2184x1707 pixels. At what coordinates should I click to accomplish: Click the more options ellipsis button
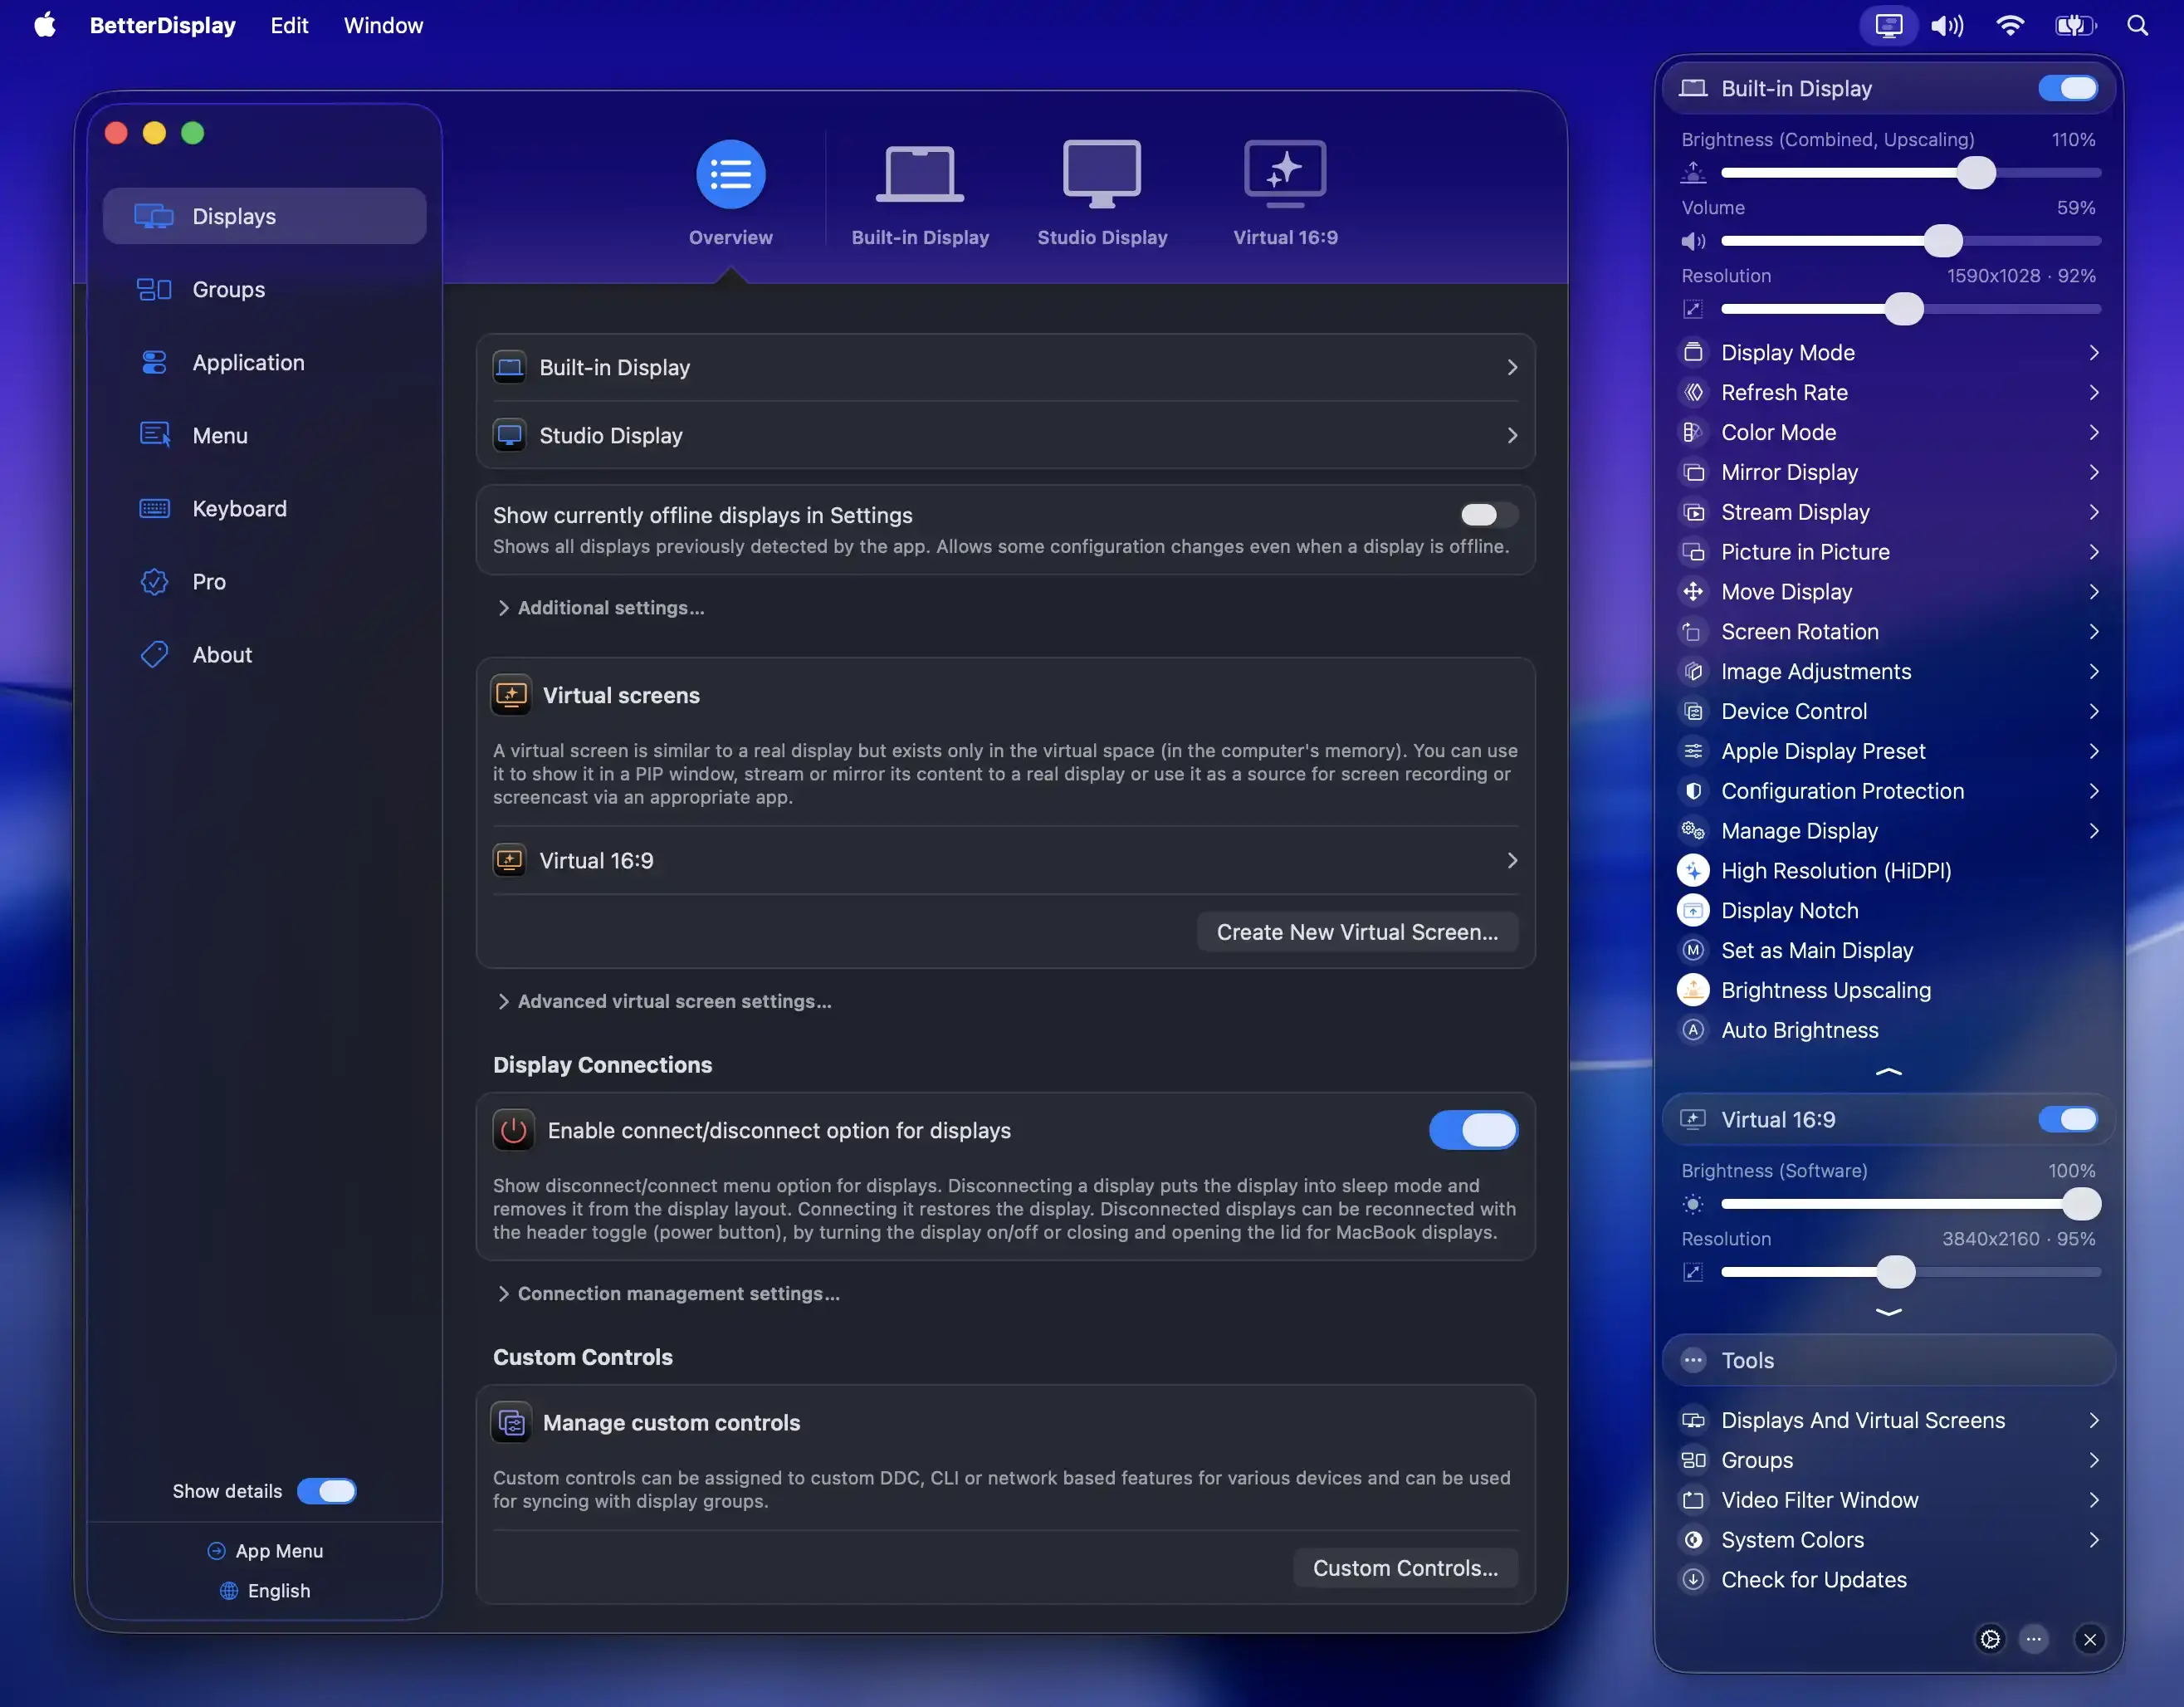pyautogui.click(x=2033, y=1638)
